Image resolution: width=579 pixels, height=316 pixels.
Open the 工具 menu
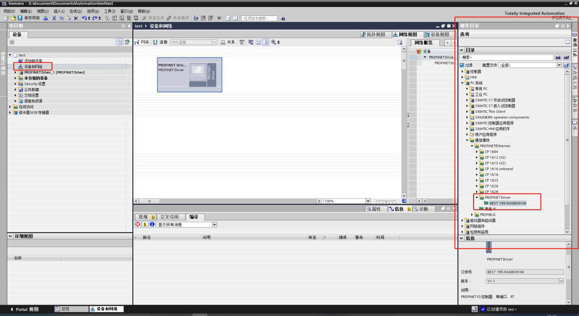[x=110, y=11]
